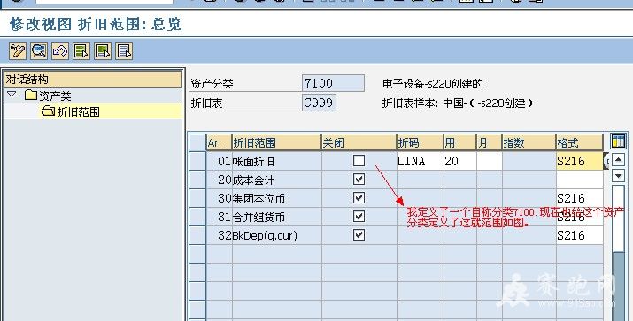
Task: Click the 关闭 column header
Action: click(x=359, y=142)
